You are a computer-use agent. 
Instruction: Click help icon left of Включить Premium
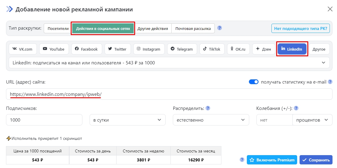tap(242, 160)
